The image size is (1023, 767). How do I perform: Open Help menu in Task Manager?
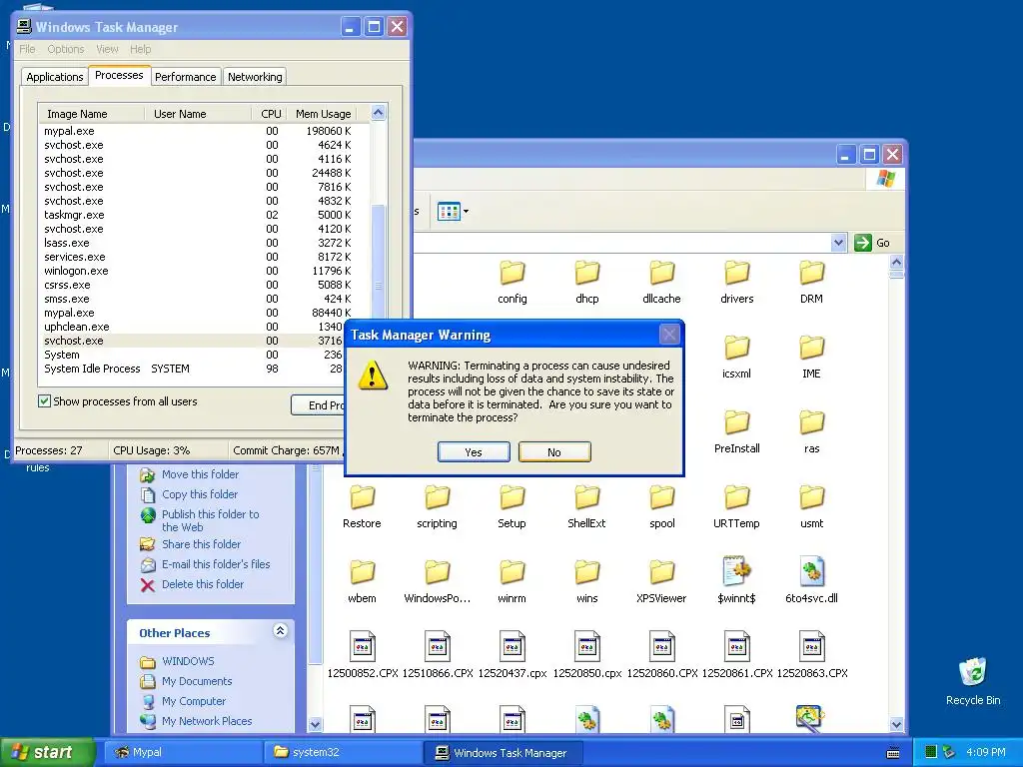(x=140, y=49)
